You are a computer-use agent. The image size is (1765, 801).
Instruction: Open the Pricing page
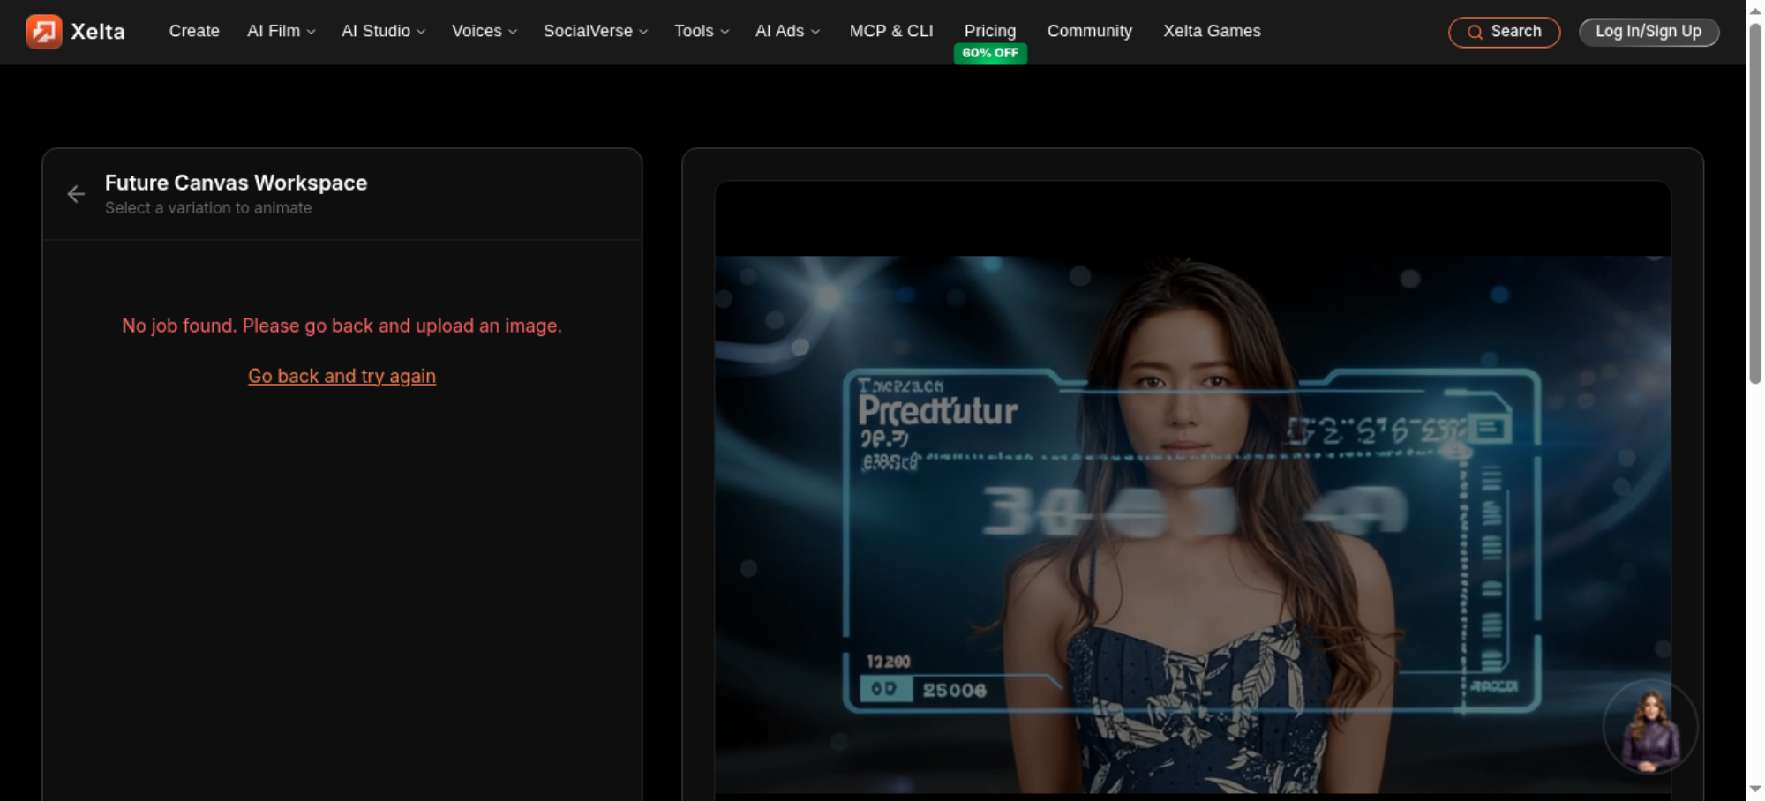coord(990,31)
